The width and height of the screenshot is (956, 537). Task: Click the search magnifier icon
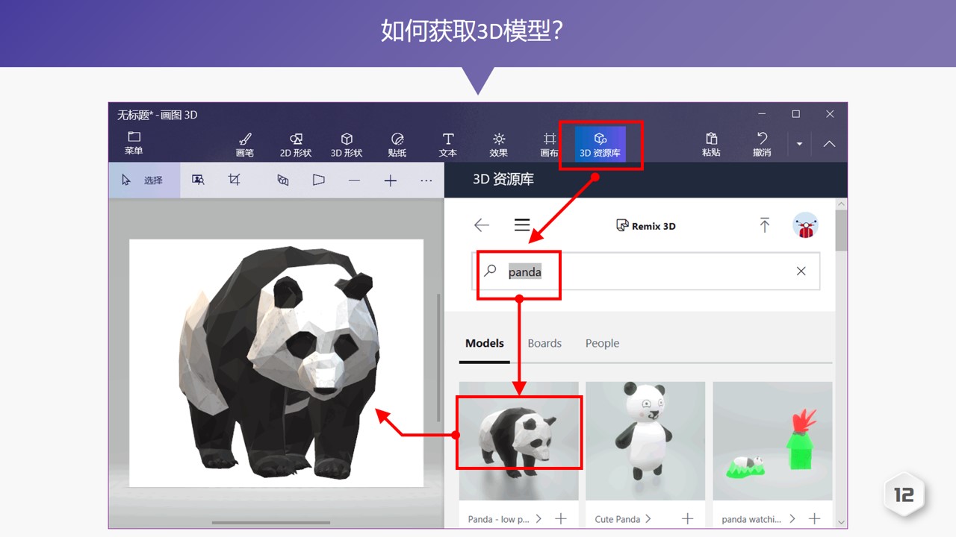pyautogui.click(x=490, y=271)
